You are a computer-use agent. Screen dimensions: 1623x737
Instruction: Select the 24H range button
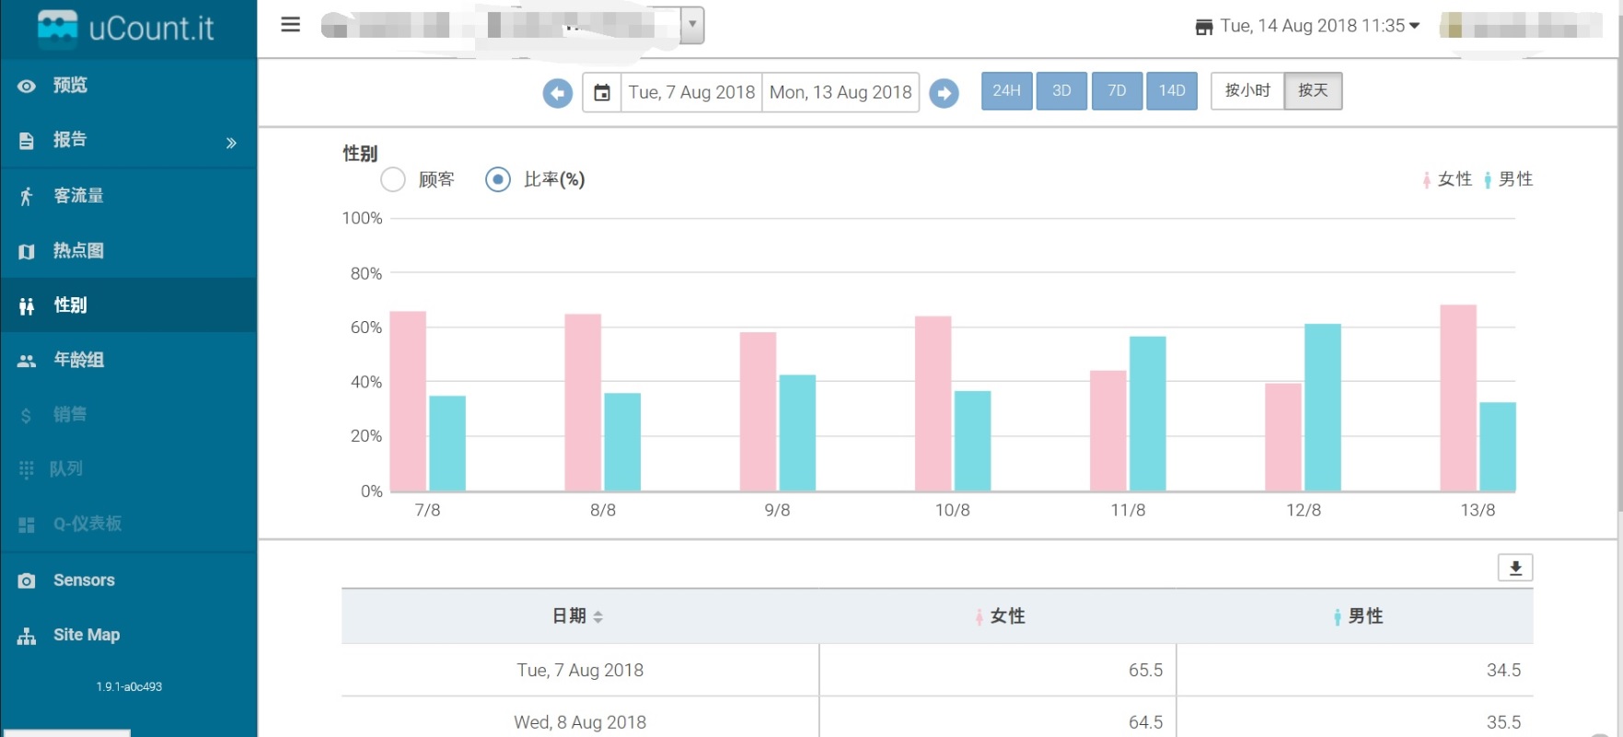[x=1007, y=91]
